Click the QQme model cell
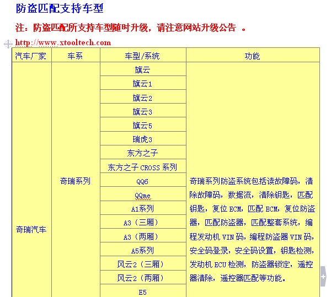The image size is (331, 297). pyautogui.click(x=142, y=195)
